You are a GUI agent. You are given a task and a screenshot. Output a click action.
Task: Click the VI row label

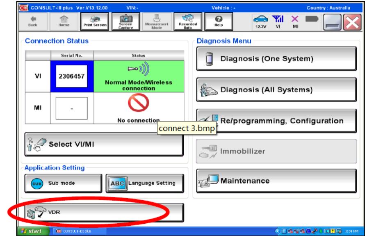[x=38, y=76]
